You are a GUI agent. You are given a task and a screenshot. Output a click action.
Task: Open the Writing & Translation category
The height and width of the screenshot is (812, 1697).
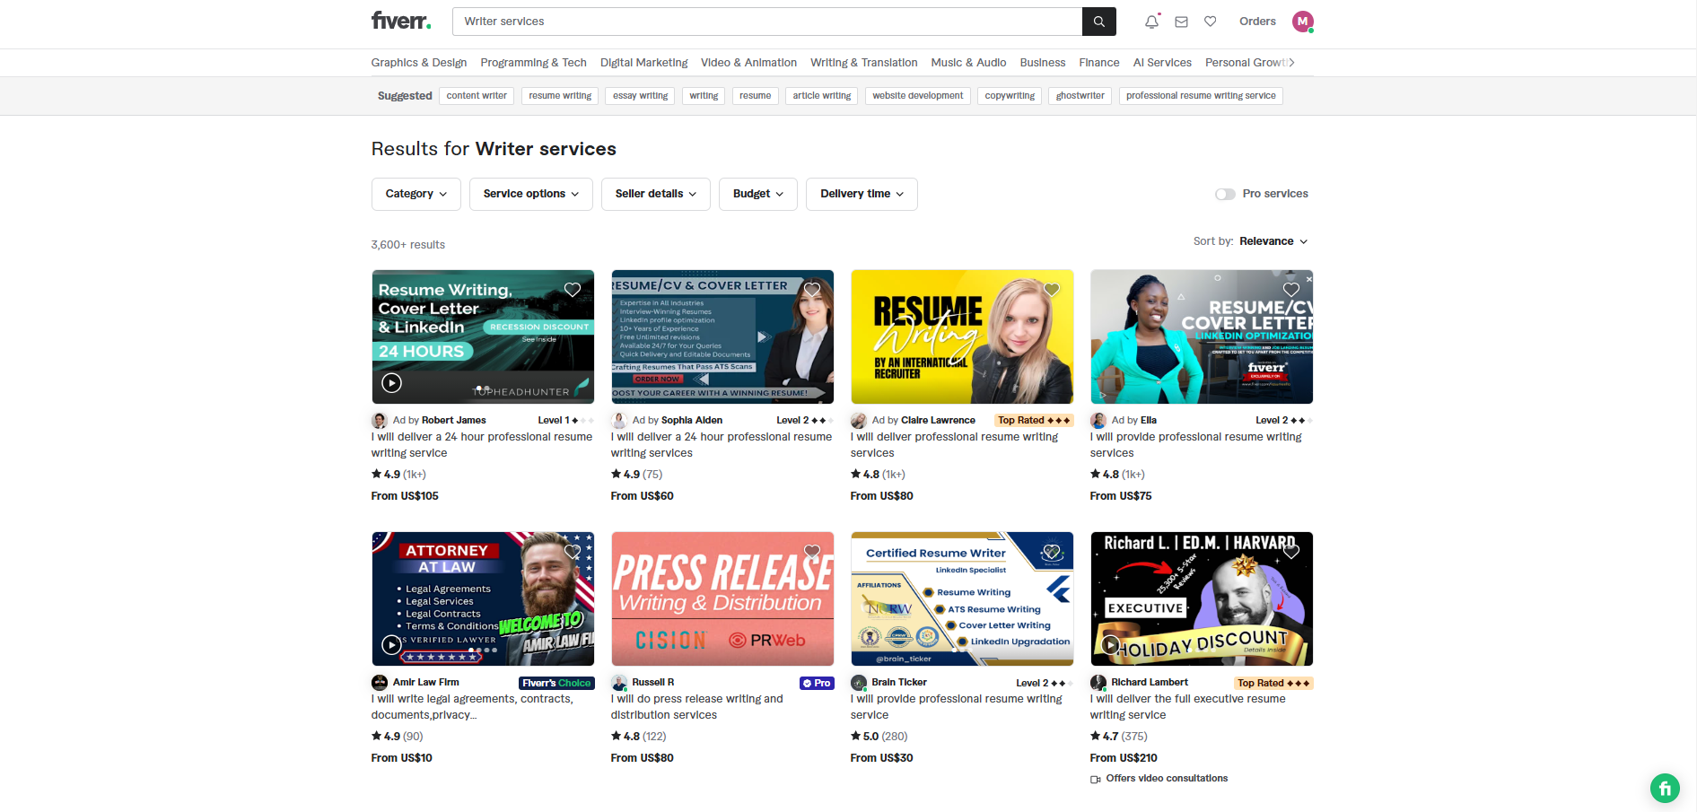[863, 63]
